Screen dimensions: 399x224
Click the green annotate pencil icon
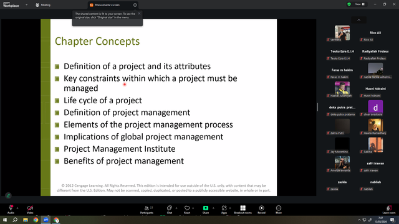pyautogui.click(x=8, y=195)
